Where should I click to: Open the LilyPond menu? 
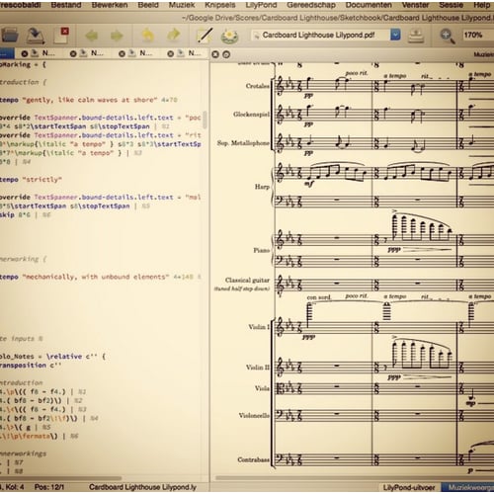point(261,5)
